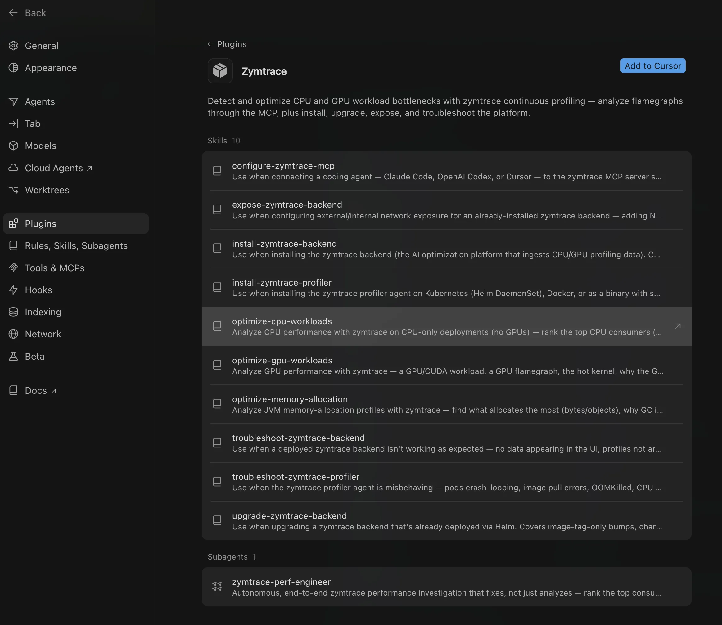722x625 pixels.
Task: Click the Docs book icon
Action: [x=13, y=390]
